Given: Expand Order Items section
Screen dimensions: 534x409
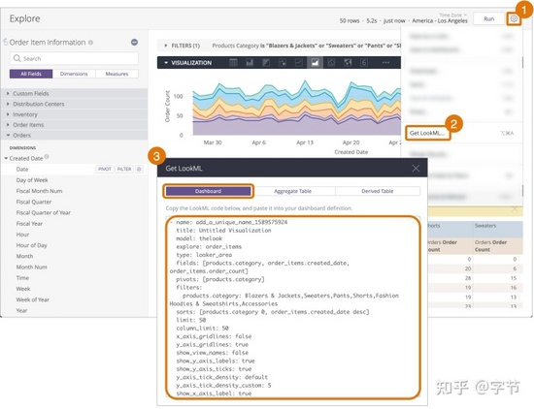Looking at the screenshot, I should [x=74, y=125].
